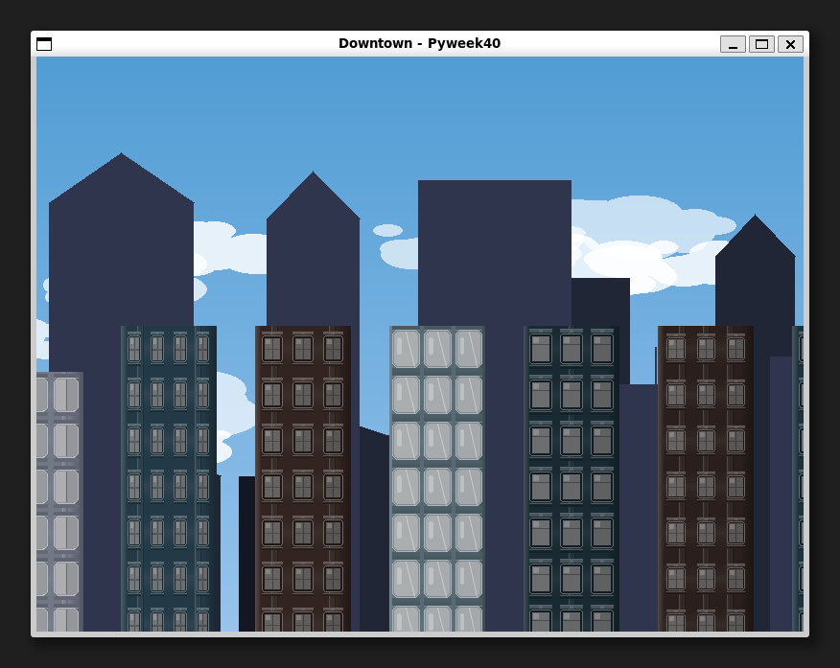Minimize the Downtown game window
Screen dimensions: 840x668
pyautogui.click(x=733, y=44)
